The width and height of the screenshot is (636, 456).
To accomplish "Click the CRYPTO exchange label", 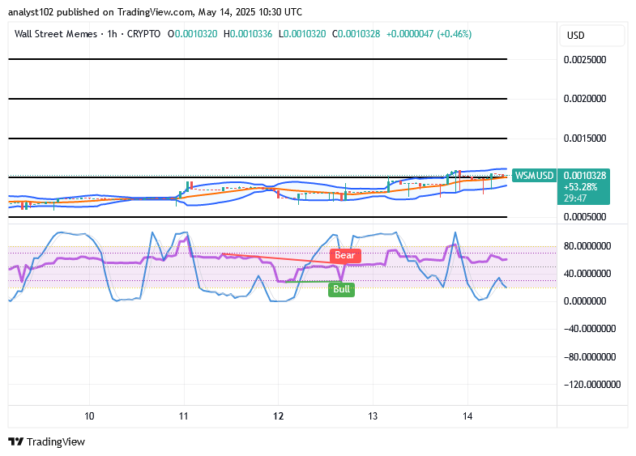I will tap(143, 34).
